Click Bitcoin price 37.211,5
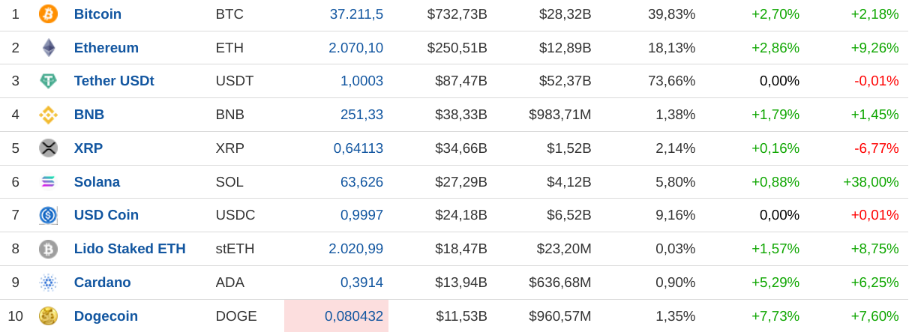 tap(356, 14)
